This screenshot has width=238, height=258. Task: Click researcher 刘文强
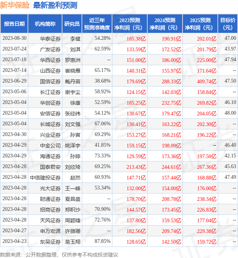[73, 125]
